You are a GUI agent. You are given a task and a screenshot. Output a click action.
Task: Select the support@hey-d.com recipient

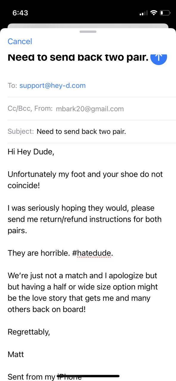coord(52,86)
